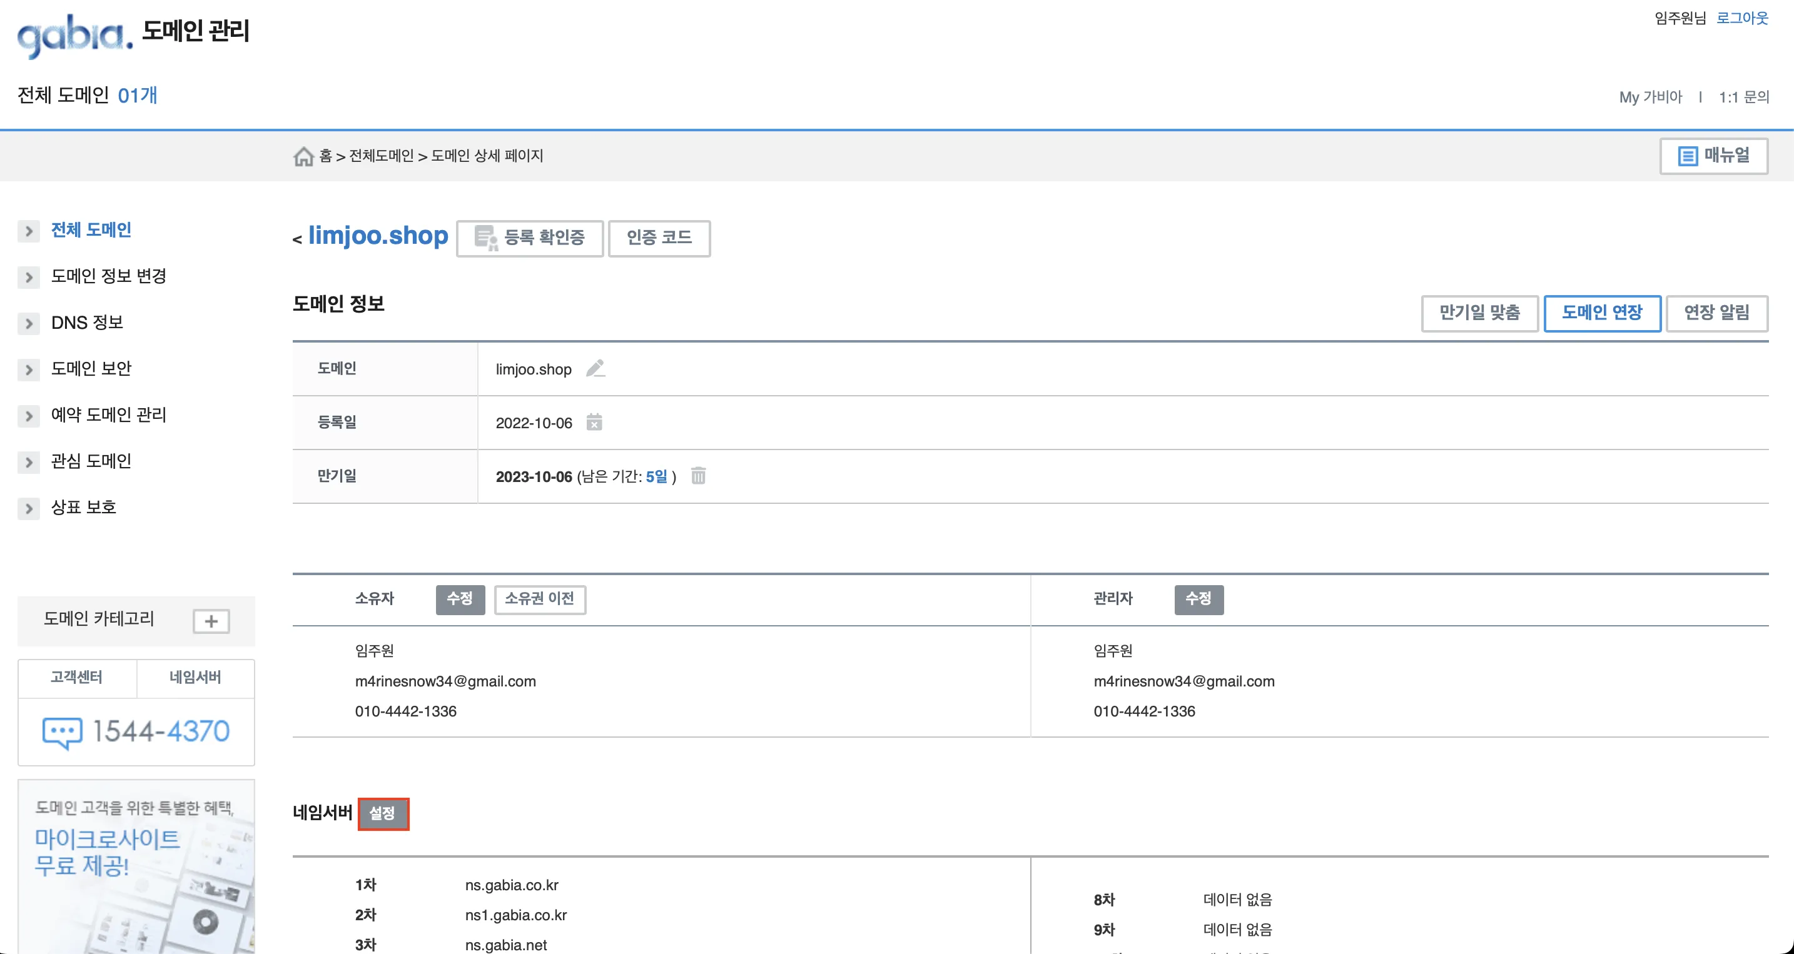Expand the 도메인 보안 sidebar chevron
The height and width of the screenshot is (954, 1794).
pyautogui.click(x=29, y=369)
